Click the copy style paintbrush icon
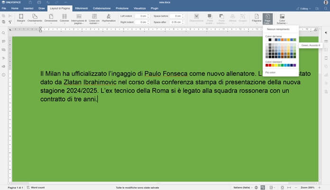The height and width of the screenshot is (190, 330). [x=10, y=22]
